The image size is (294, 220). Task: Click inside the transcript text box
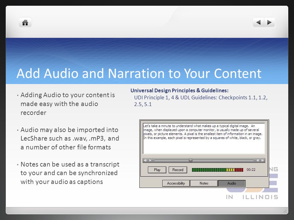coord(204,138)
